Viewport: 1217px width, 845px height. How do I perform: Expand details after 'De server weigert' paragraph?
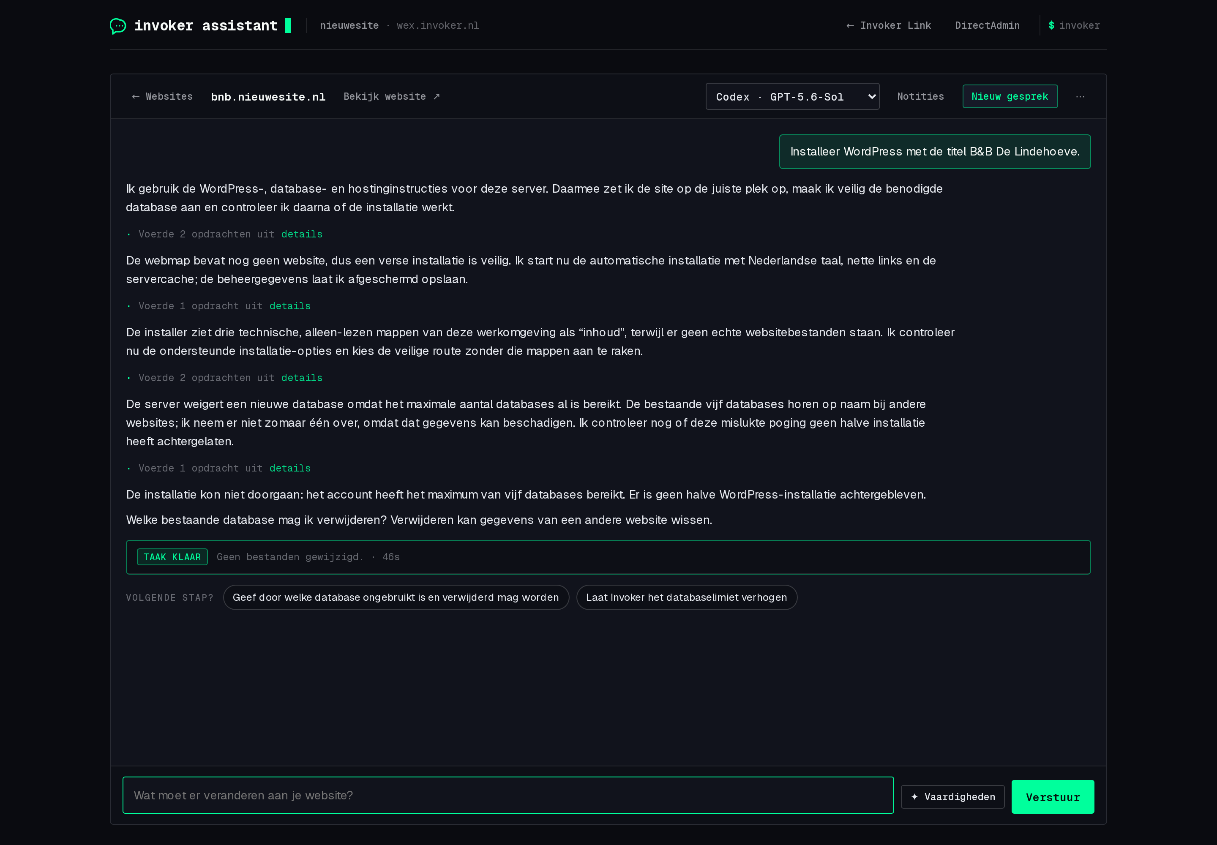290,469
